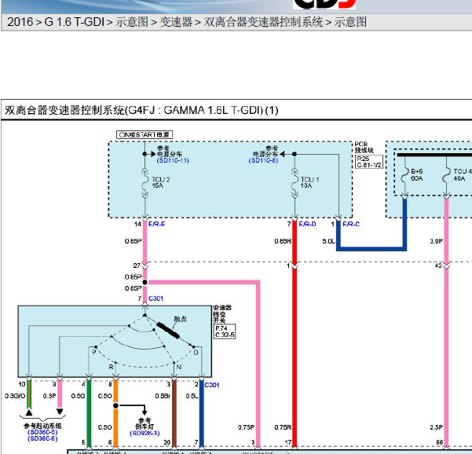The height and width of the screenshot is (454, 472).
Task: Open the G 1.6 T-GDI breadcrumb
Action: click(x=75, y=22)
